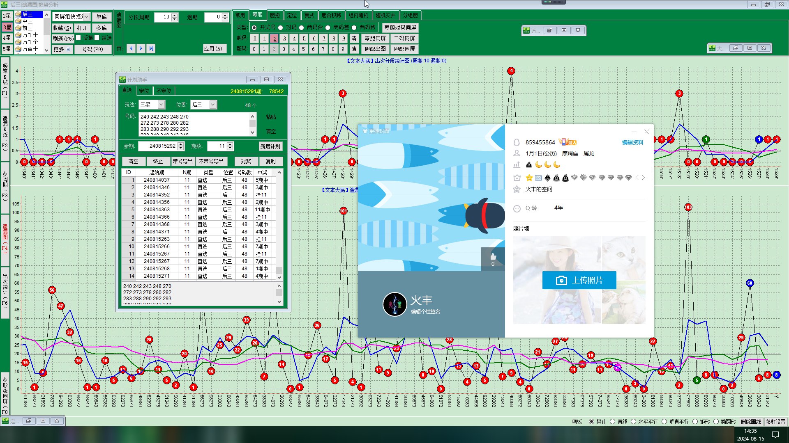The image size is (789, 443).
Task: Click the 新增计划 button
Action: point(270,146)
